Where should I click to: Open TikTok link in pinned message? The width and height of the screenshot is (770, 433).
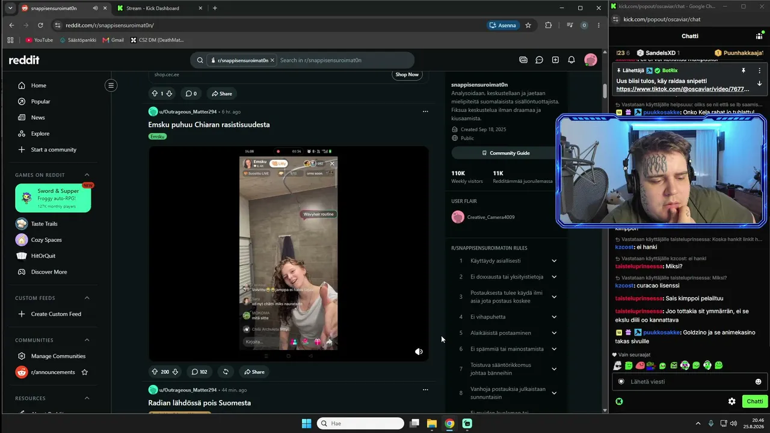(x=683, y=89)
